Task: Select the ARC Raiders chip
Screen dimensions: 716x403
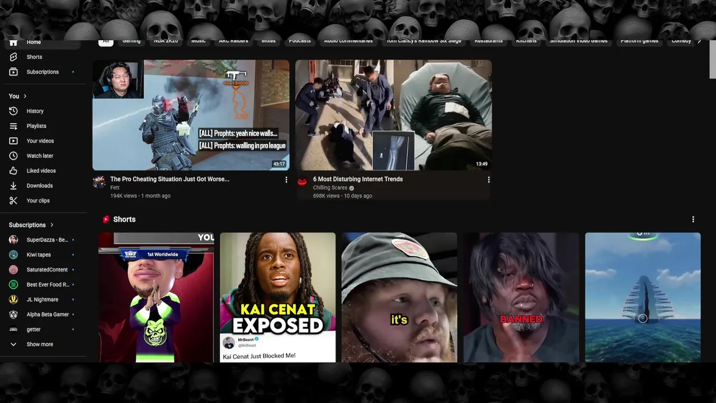Action: (x=233, y=41)
